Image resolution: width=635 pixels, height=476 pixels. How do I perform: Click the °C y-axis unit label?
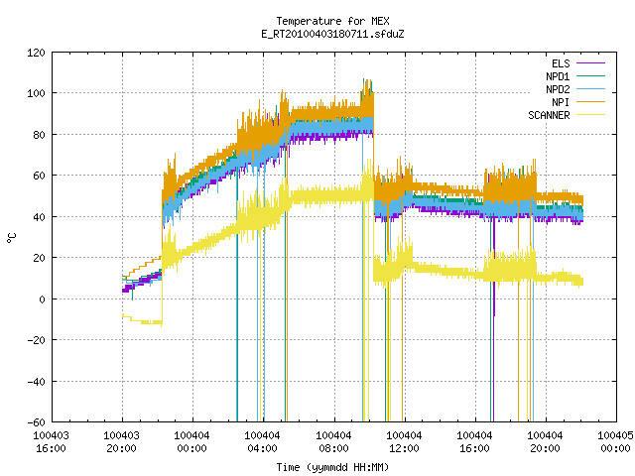[12, 238]
